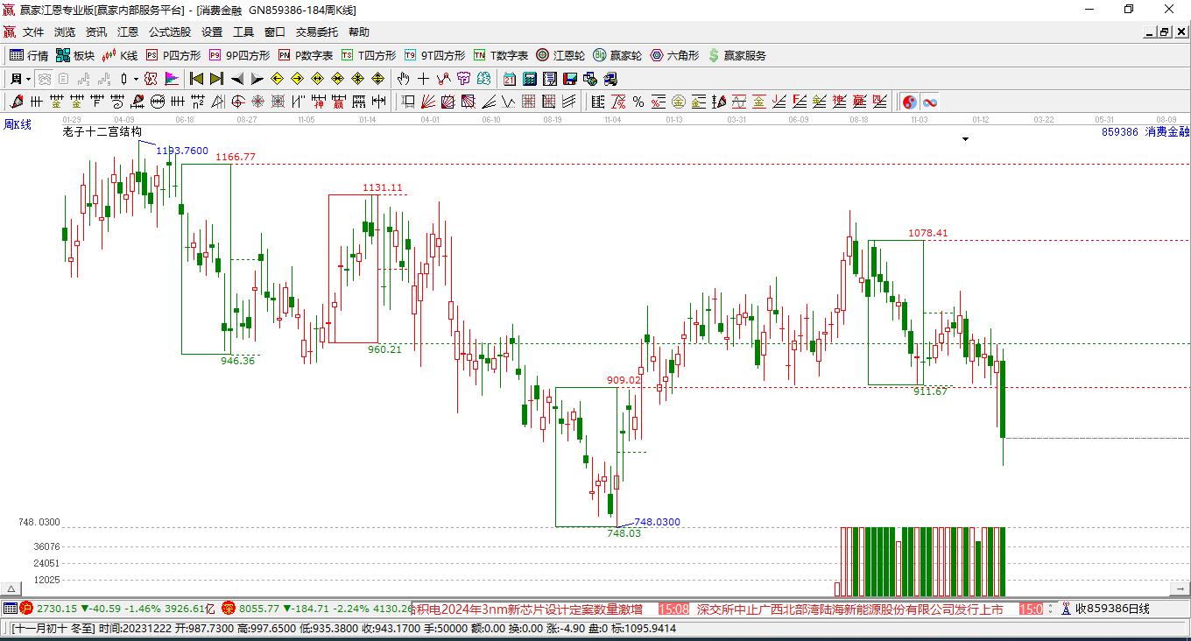Image resolution: width=1191 pixels, height=641 pixels.
Task: Open the T四方形 tool
Action: [x=369, y=55]
